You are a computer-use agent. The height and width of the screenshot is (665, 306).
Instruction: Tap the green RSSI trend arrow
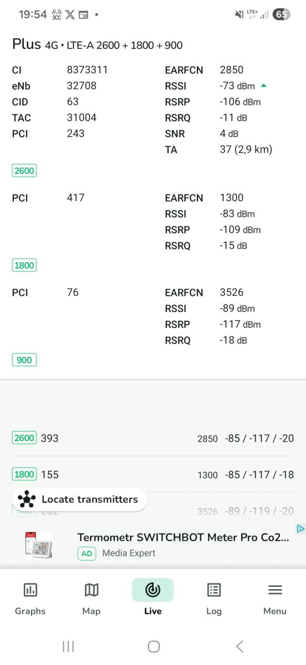264,85
